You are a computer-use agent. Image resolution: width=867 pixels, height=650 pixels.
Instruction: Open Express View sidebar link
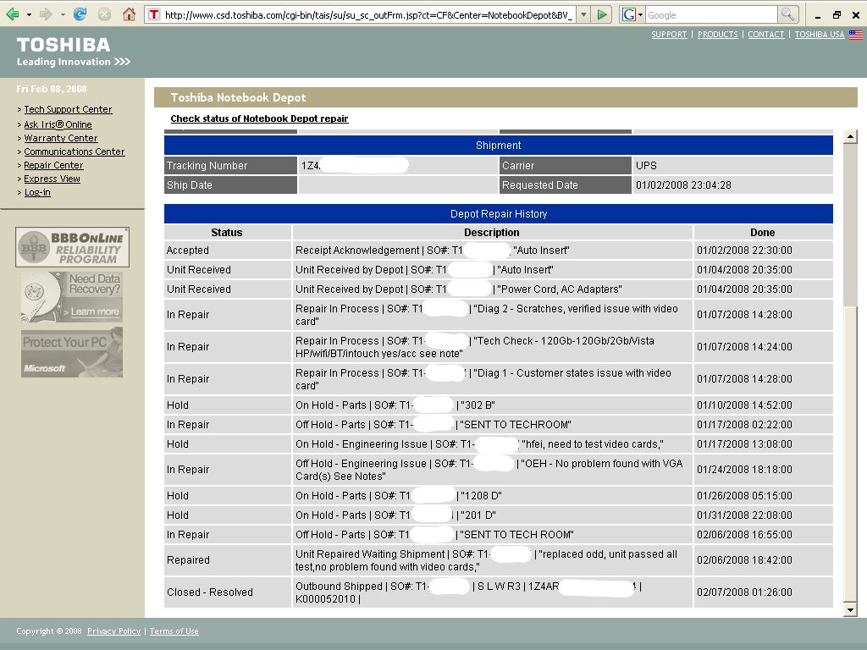[52, 179]
